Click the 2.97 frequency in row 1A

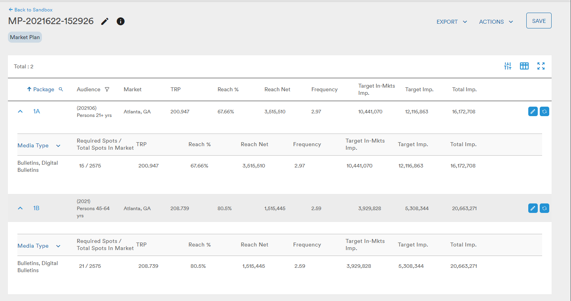316,112
